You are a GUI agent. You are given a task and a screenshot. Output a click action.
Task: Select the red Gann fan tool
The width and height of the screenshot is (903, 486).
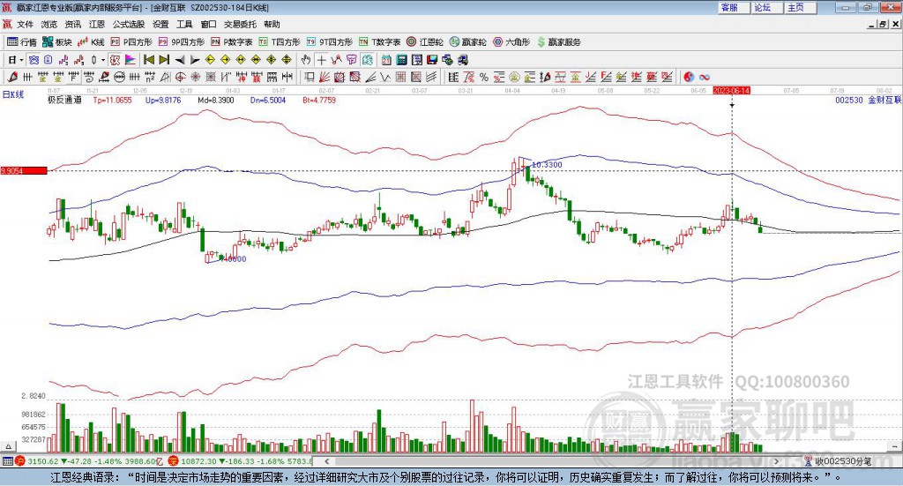[325, 77]
